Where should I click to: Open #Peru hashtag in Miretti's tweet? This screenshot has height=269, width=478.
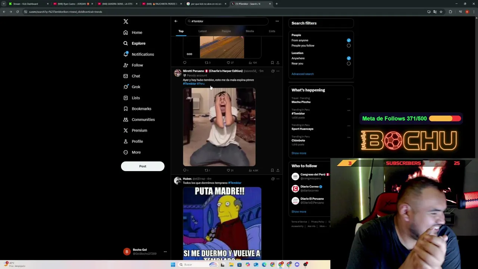201,84
